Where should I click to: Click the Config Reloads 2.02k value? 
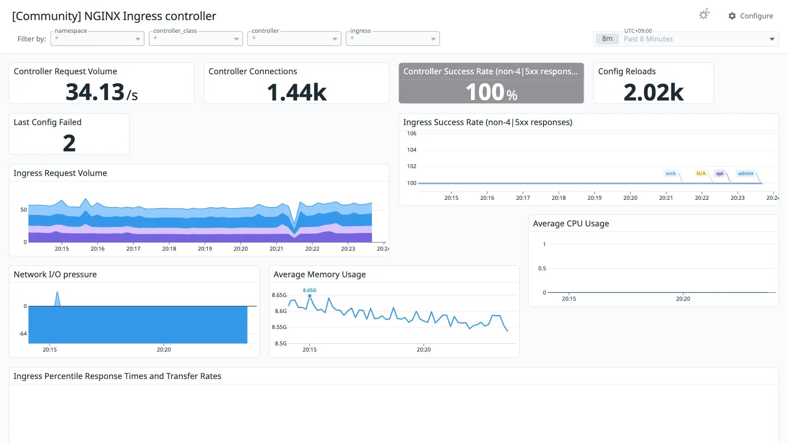(653, 92)
